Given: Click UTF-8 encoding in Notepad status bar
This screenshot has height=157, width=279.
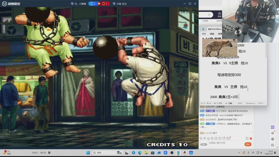Looking at the screenshot, I should pyautogui.click(x=260, y=103).
